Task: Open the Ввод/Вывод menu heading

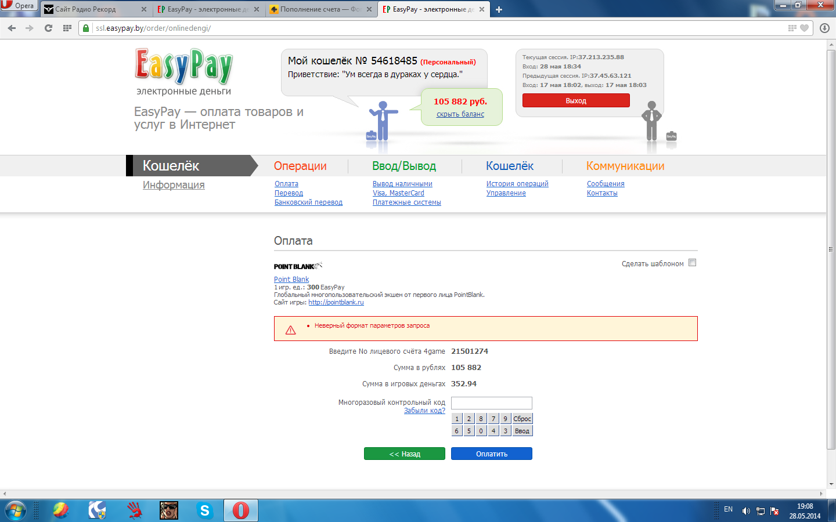Action: tap(404, 166)
